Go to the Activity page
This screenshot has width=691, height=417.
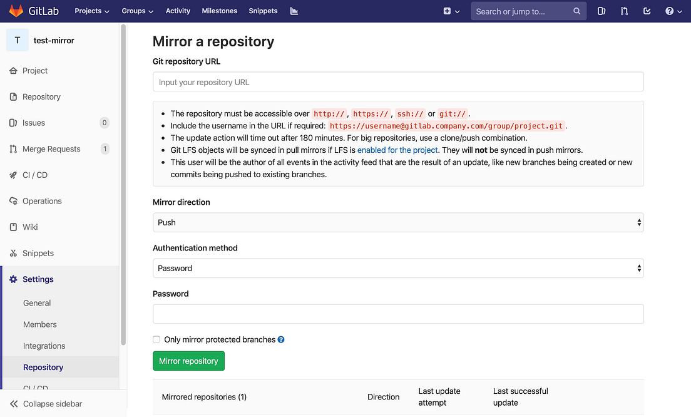pyautogui.click(x=178, y=11)
